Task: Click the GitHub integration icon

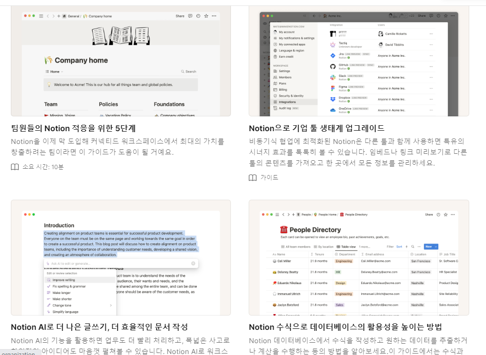Action: pyautogui.click(x=333, y=66)
